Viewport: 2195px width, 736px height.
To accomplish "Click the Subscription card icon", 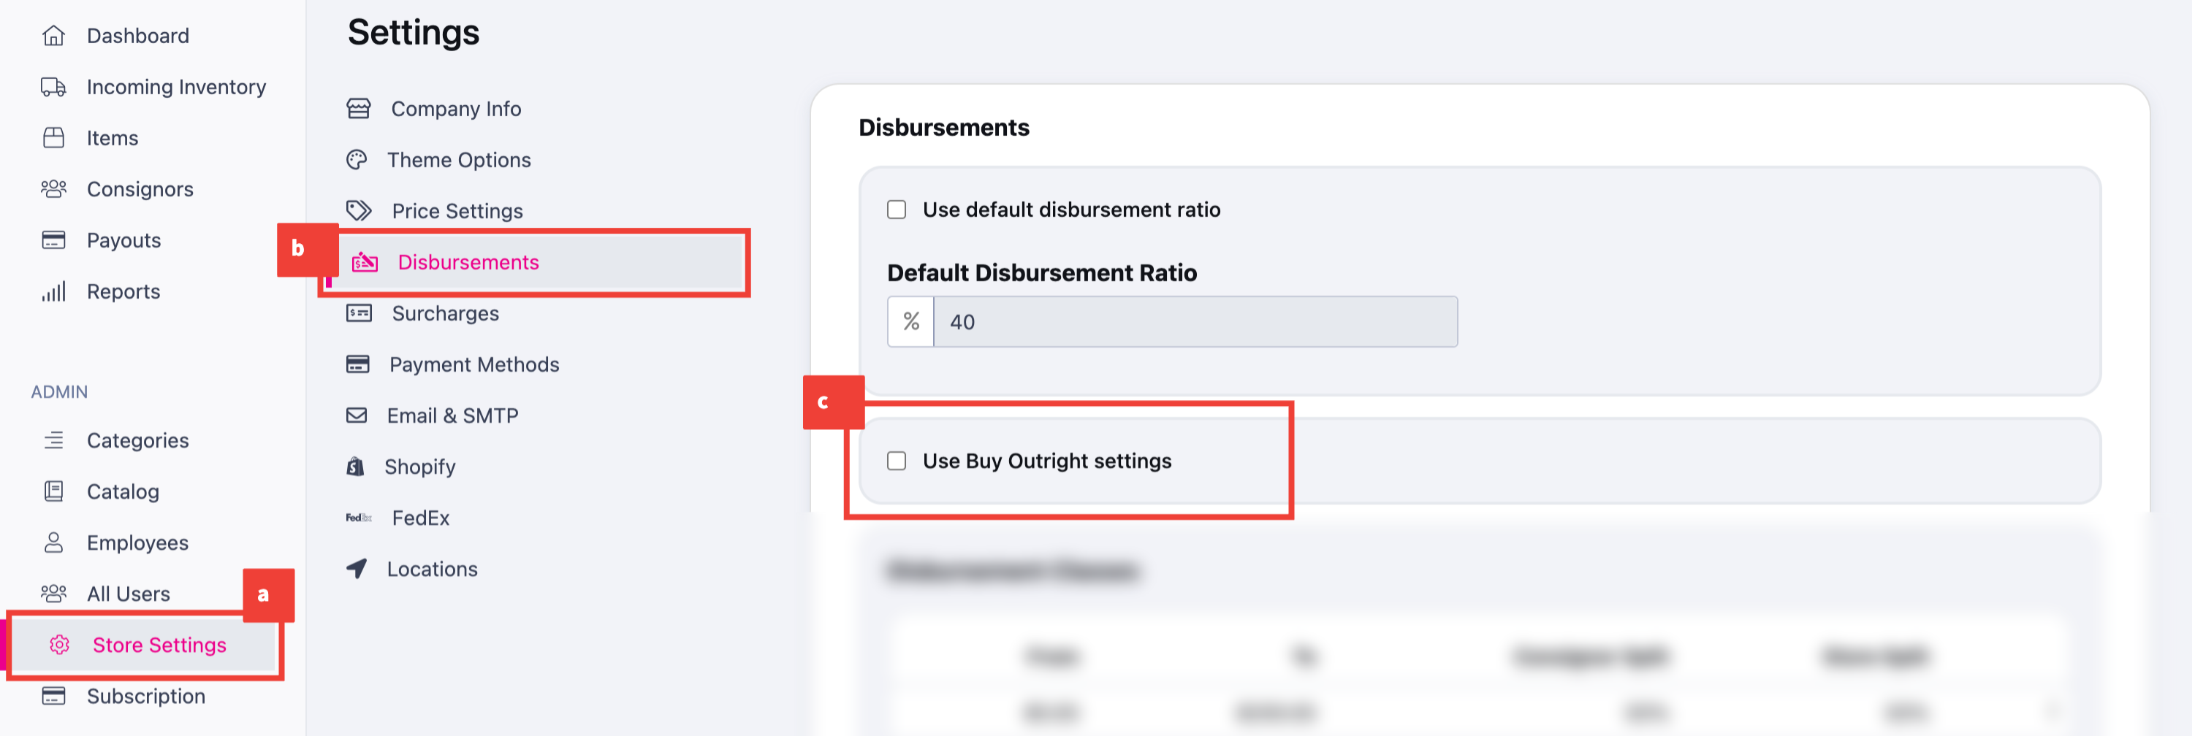I will point(53,696).
